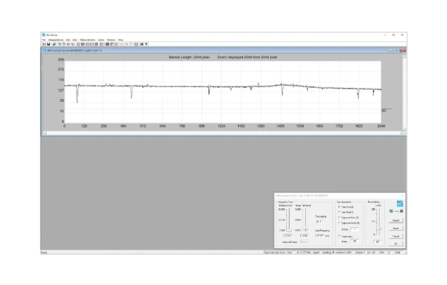Toggle the Decoupling LF checkbox
The width and height of the screenshot is (447, 285).
321,221
